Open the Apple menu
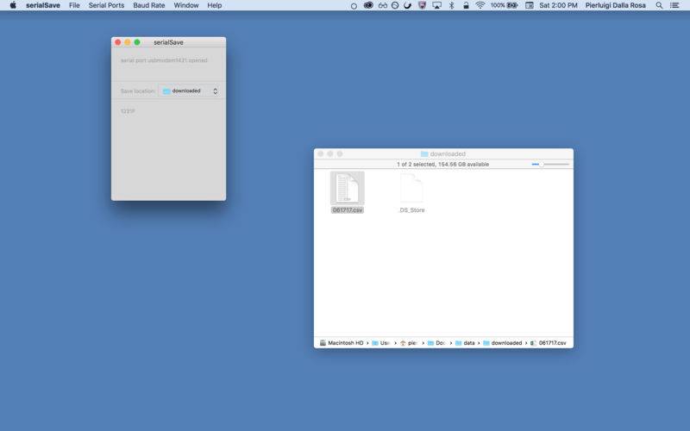The image size is (690, 431). pyautogui.click(x=12, y=5)
